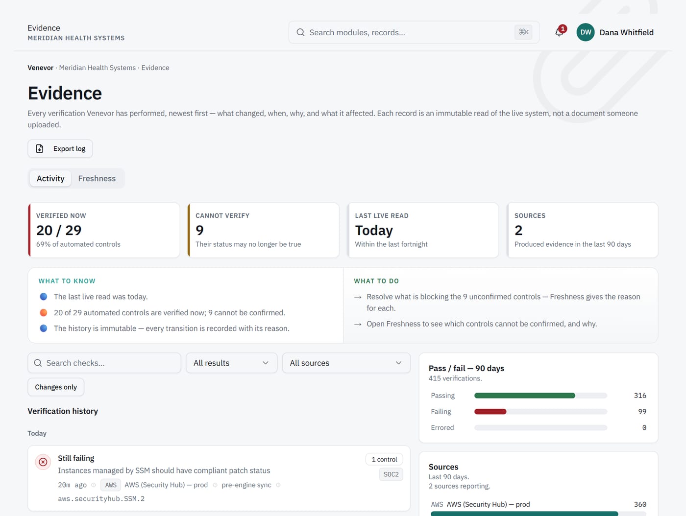Select the Activity tab
The width and height of the screenshot is (686, 516).
50,178
